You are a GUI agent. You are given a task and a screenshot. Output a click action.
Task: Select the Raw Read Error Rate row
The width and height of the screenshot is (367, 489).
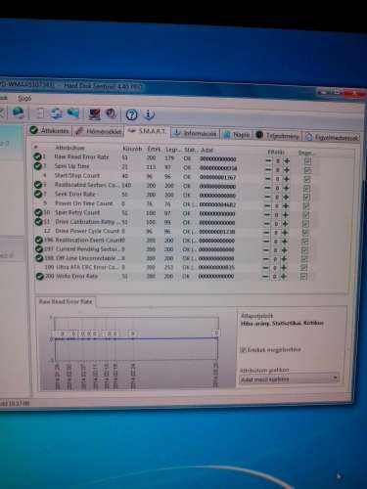point(173,157)
